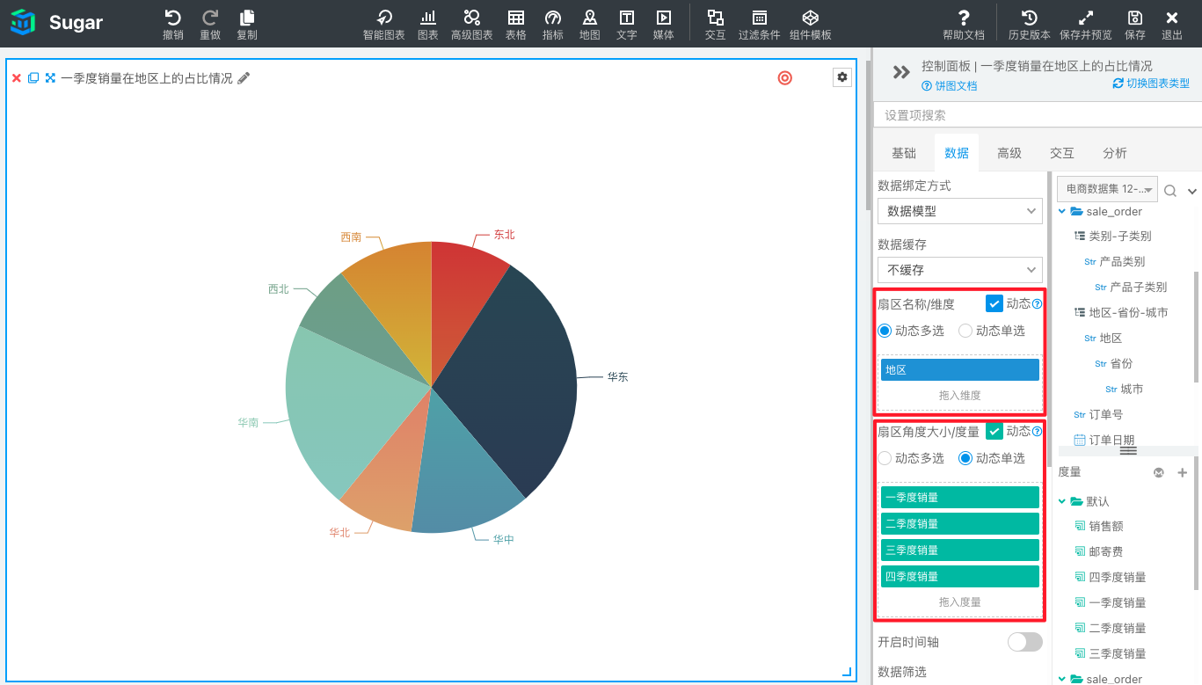1202x685 pixels.
Task: Delete the chart with red X icon
Action: point(16,78)
